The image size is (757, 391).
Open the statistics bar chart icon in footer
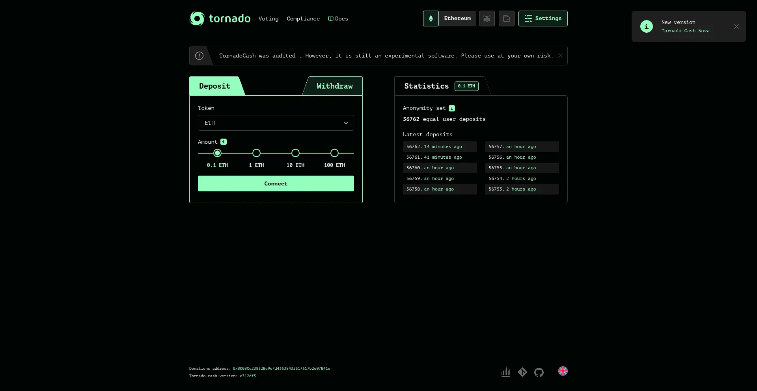[506, 372]
